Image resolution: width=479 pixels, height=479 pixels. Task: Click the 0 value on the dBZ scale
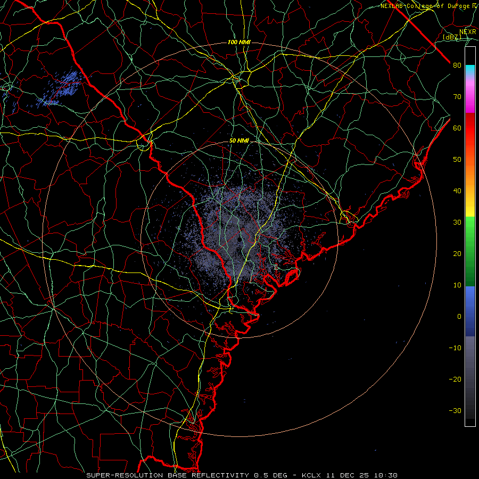(459, 317)
